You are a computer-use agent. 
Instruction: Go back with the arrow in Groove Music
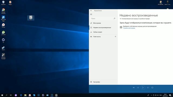coord(91,11)
